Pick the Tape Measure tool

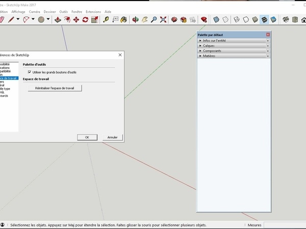pyautogui.click(x=106, y=20)
